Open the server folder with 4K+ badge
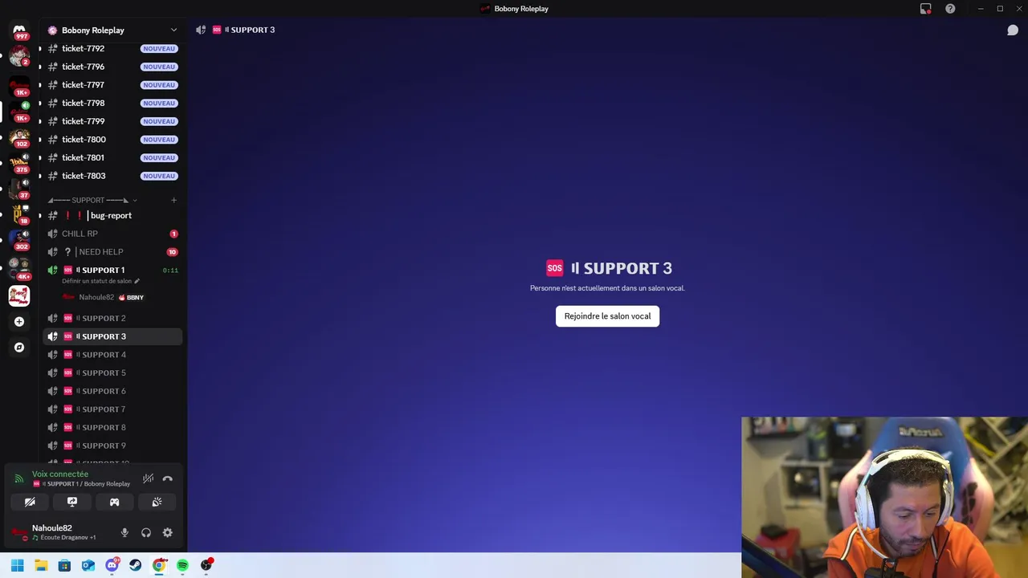 click(x=19, y=267)
